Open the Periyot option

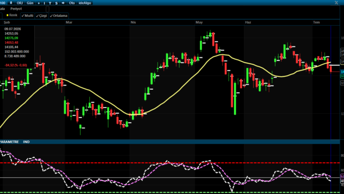(x=16, y=9)
